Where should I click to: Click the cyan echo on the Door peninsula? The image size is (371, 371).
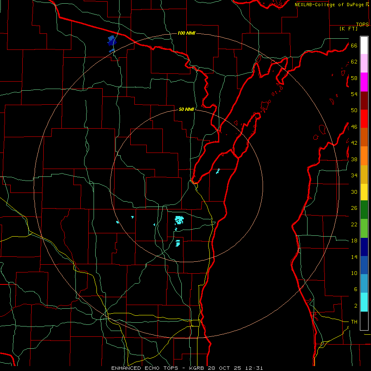(218, 171)
